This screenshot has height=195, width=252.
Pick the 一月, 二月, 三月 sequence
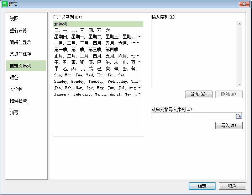click(x=98, y=43)
